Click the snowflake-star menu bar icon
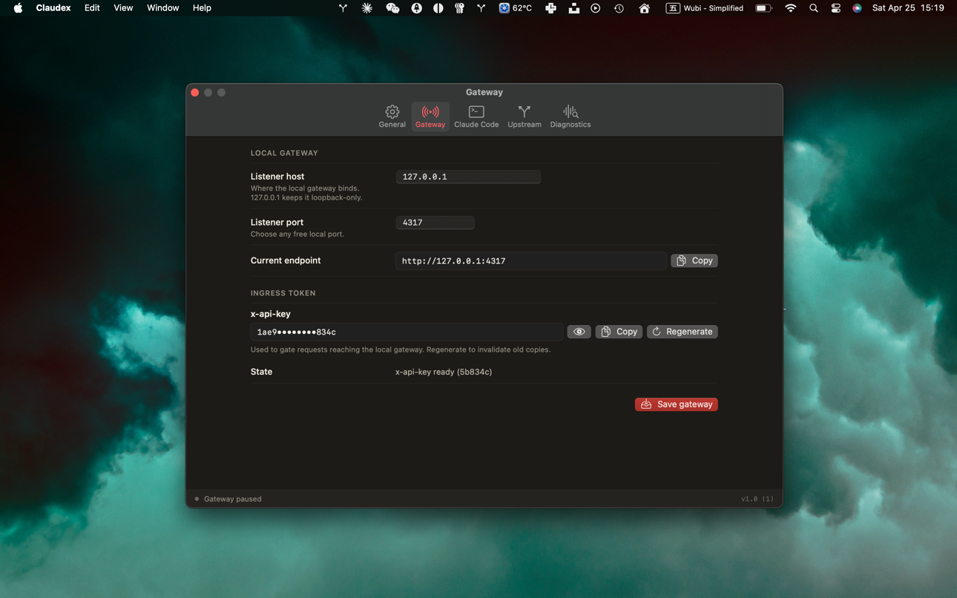 (x=366, y=8)
